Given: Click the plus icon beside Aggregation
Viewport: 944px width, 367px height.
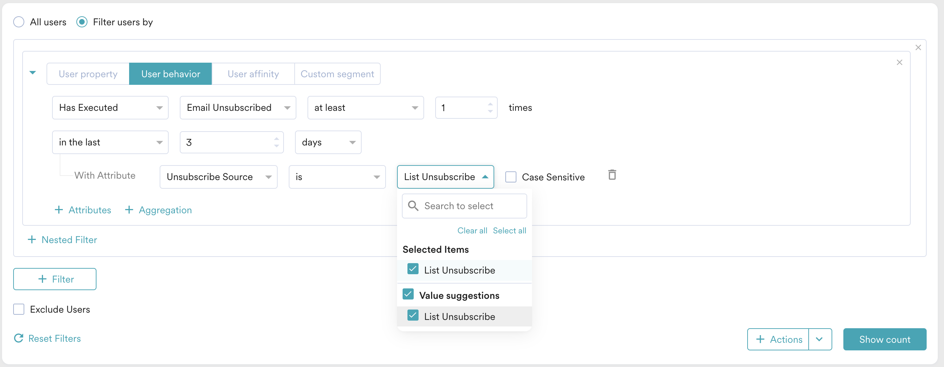Looking at the screenshot, I should coord(129,210).
